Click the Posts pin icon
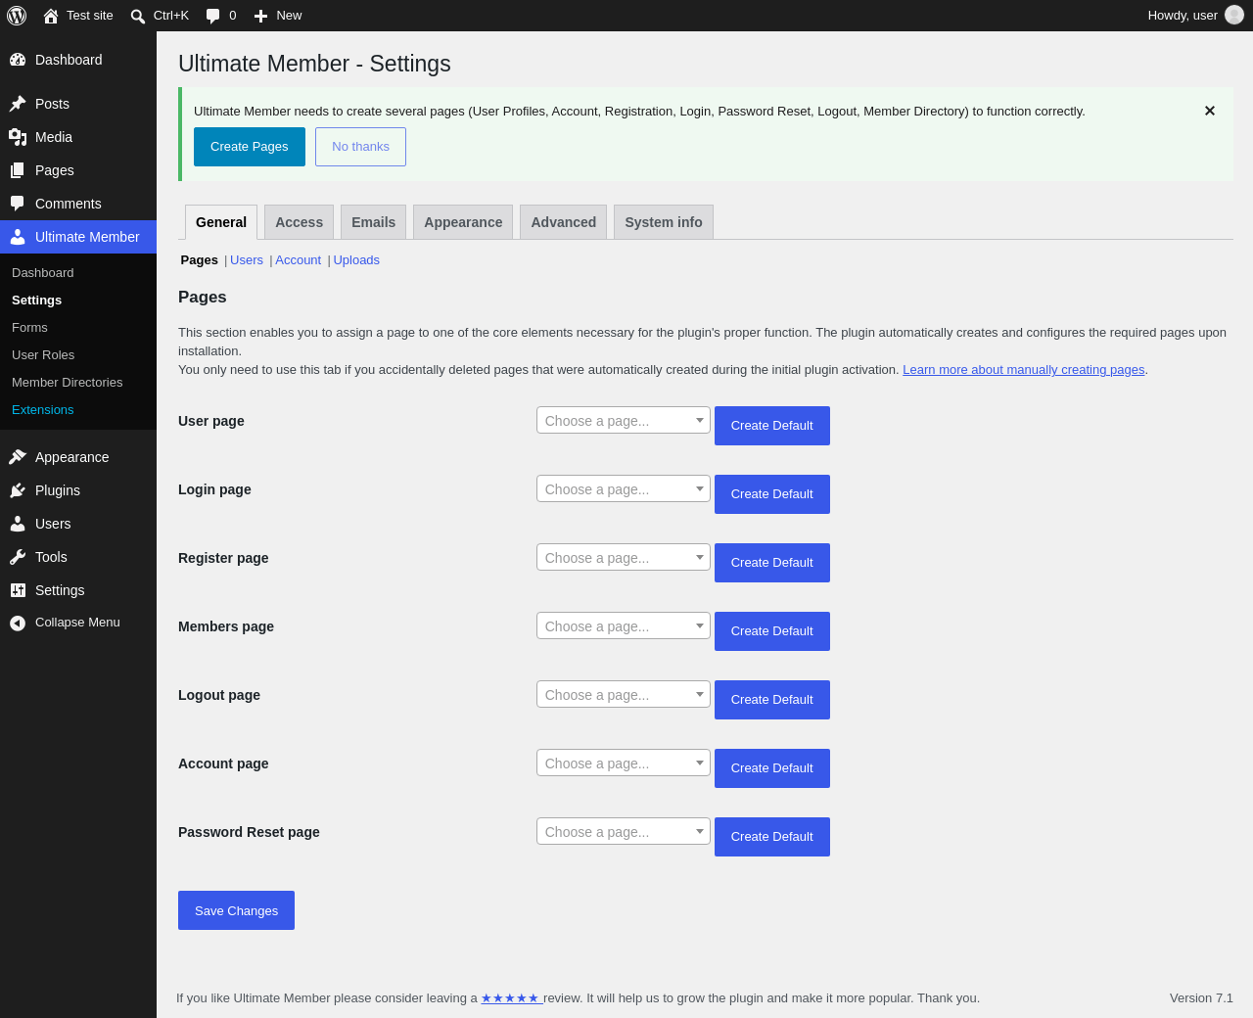Screen dimensions: 1253x1018 coord(18,104)
